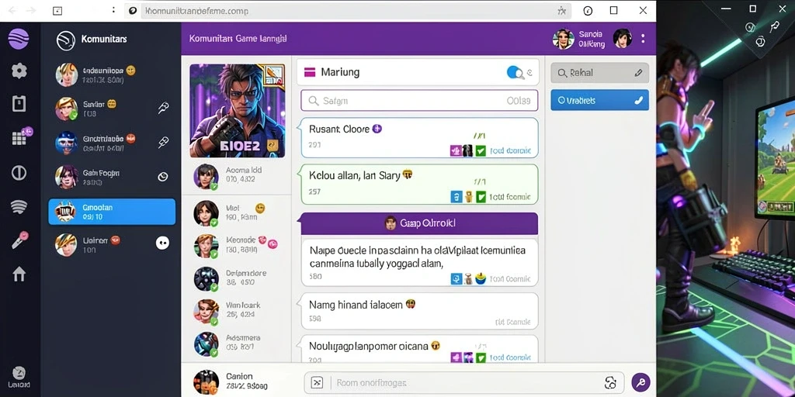
Task: Toggle the pin beside second contact
Action: point(163,107)
